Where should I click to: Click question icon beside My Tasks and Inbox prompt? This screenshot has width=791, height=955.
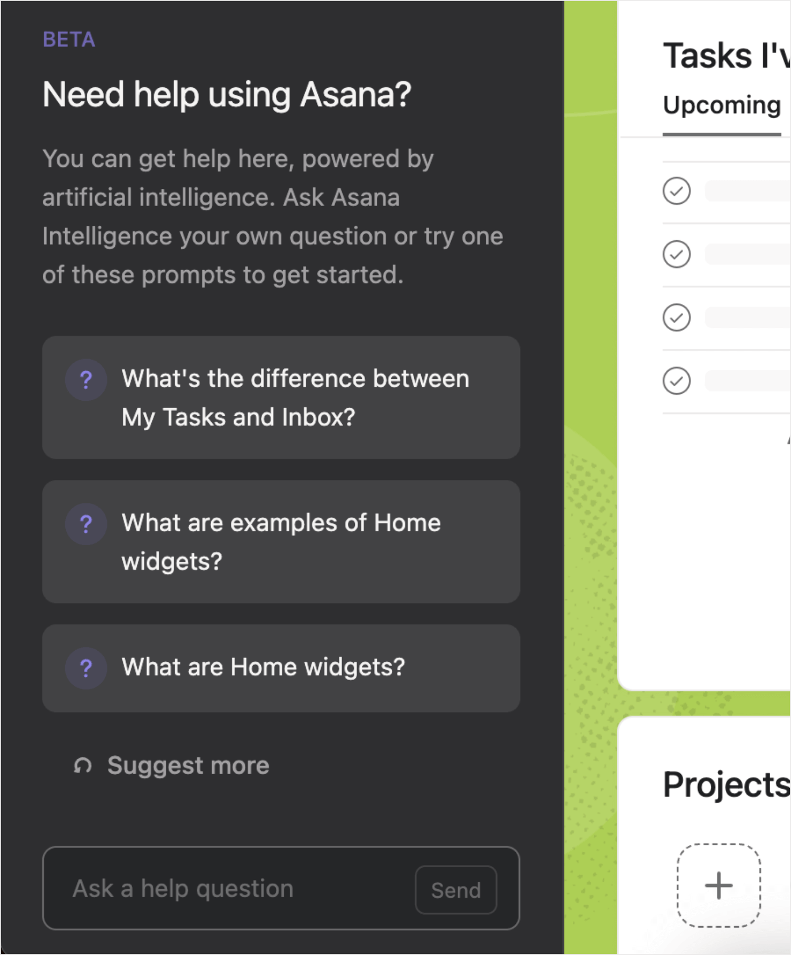point(86,380)
